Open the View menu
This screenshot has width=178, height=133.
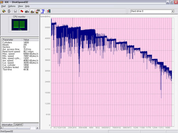click(x=20, y=6)
